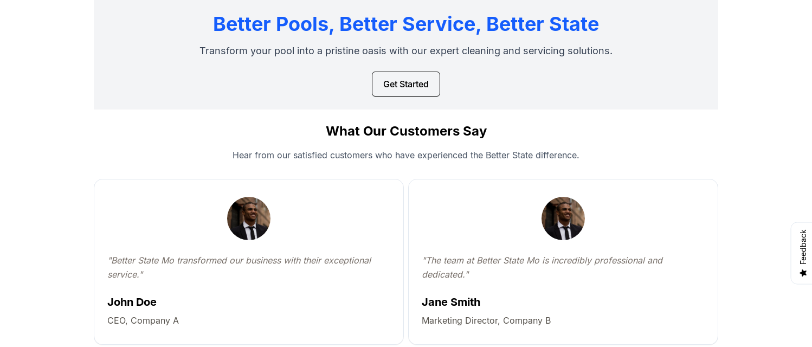Click the star icon on Feedback tab
The image size is (812, 347).
[x=803, y=273]
